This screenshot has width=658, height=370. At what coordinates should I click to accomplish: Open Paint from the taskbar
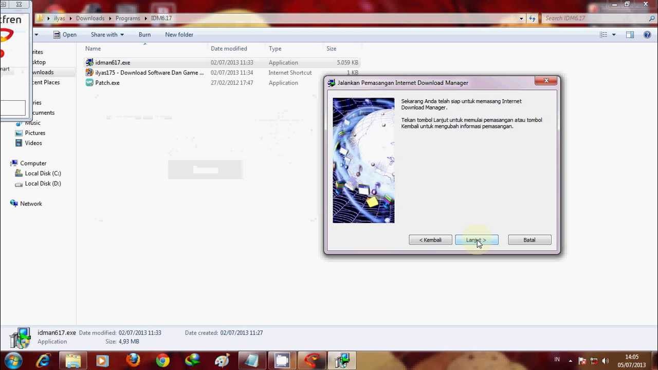(x=222, y=361)
